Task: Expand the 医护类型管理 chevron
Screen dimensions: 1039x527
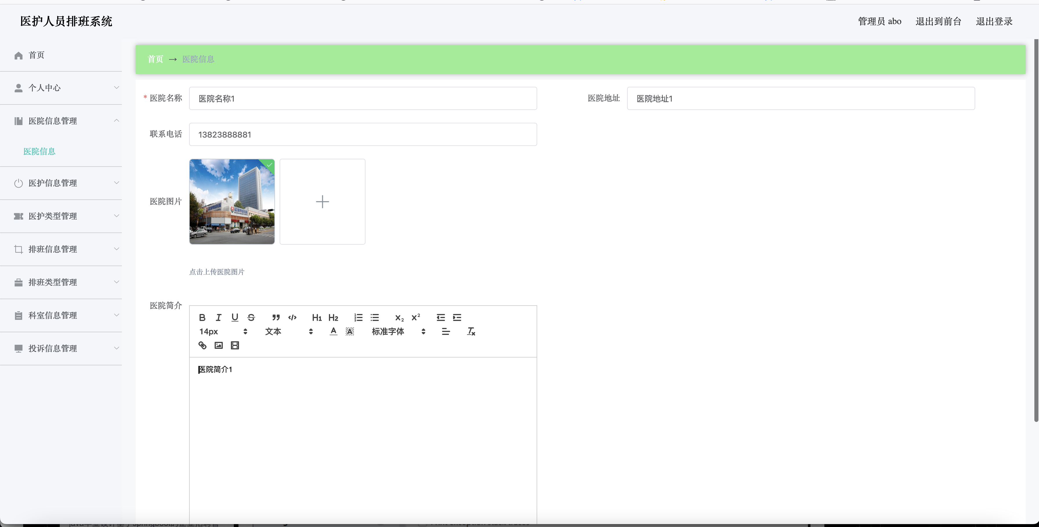Action: coord(117,216)
